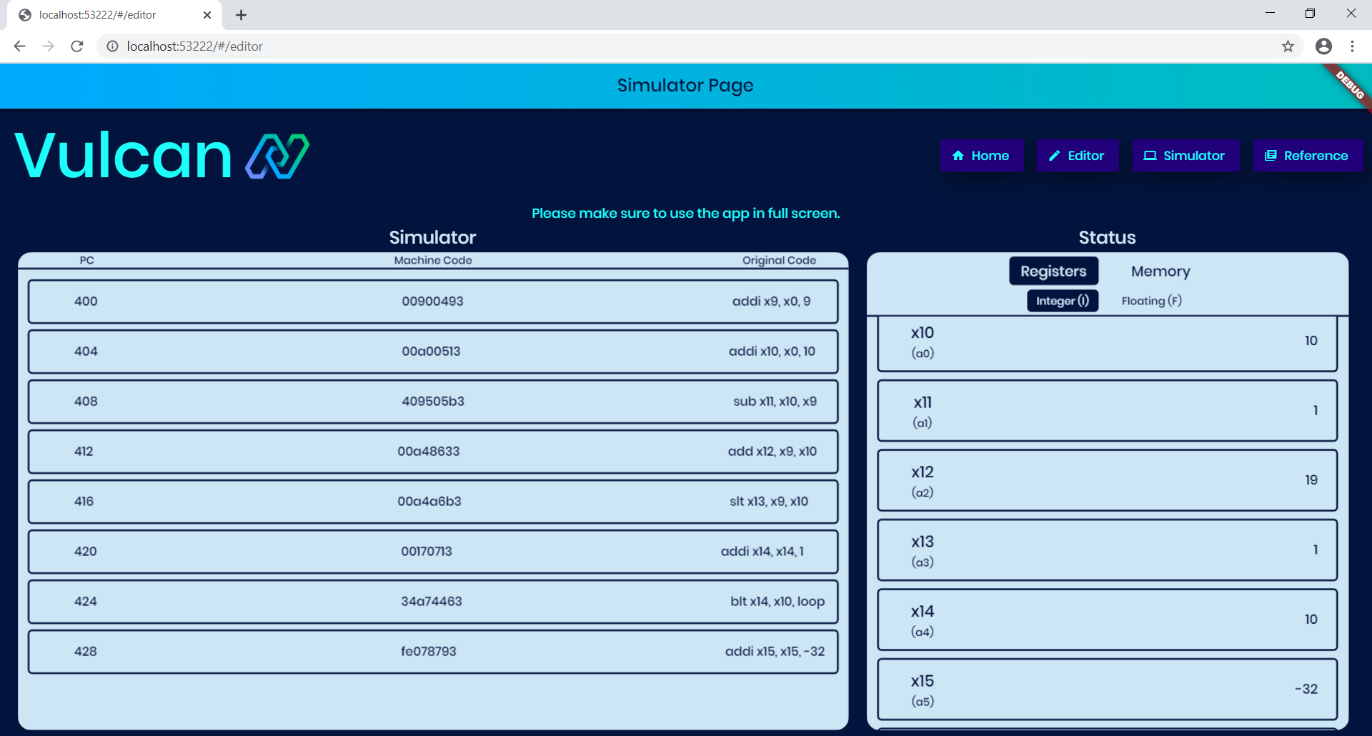Open the Chrome profile avatar icon
This screenshot has height=736, width=1372.
click(1323, 46)
